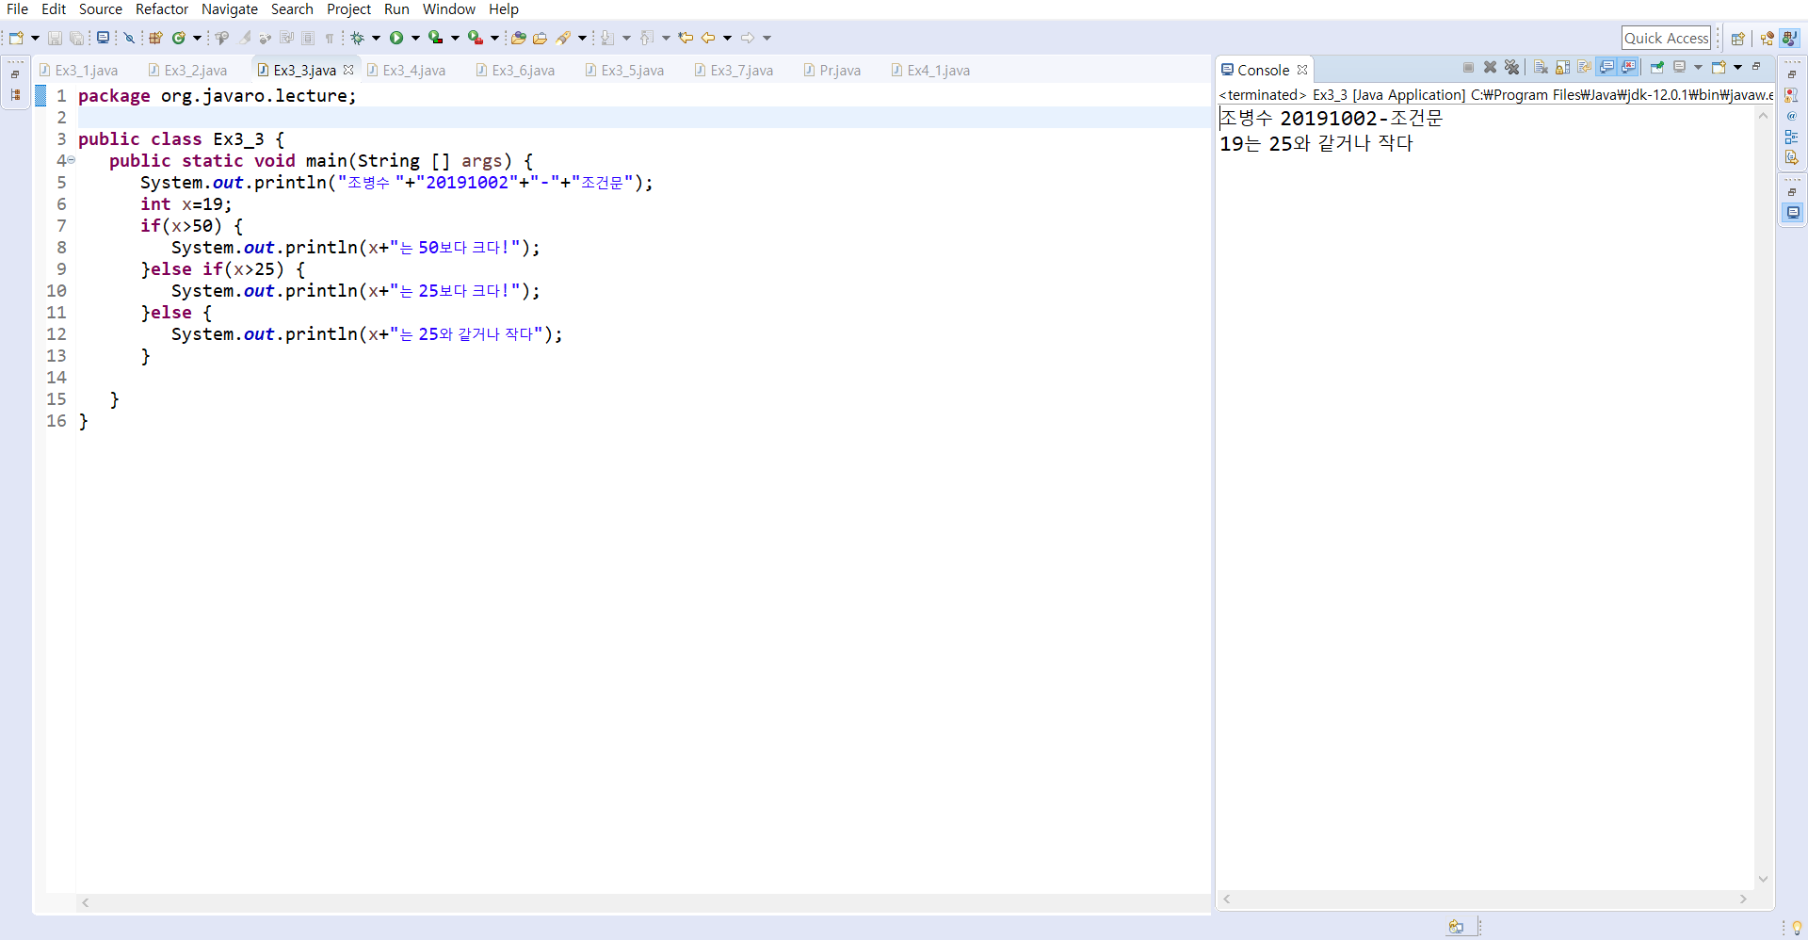This screenshot has width=1808, height=940.
Task: Click the Pin Console icon
Action: pyautogui.click(x=1657, y=67)
